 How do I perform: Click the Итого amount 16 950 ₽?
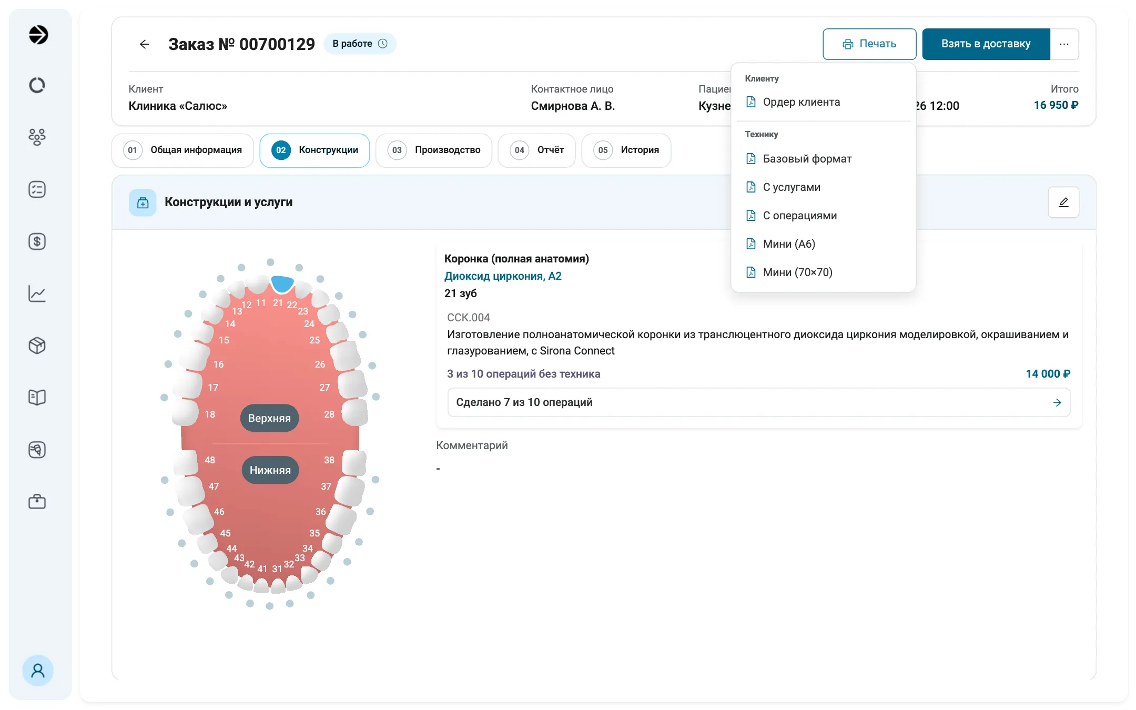(x=1056, y=105)
